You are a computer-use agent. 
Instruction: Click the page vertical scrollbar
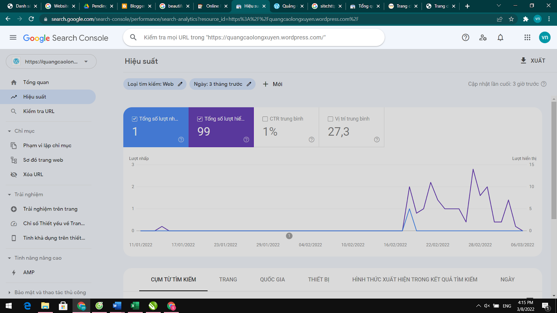(554, 160)
